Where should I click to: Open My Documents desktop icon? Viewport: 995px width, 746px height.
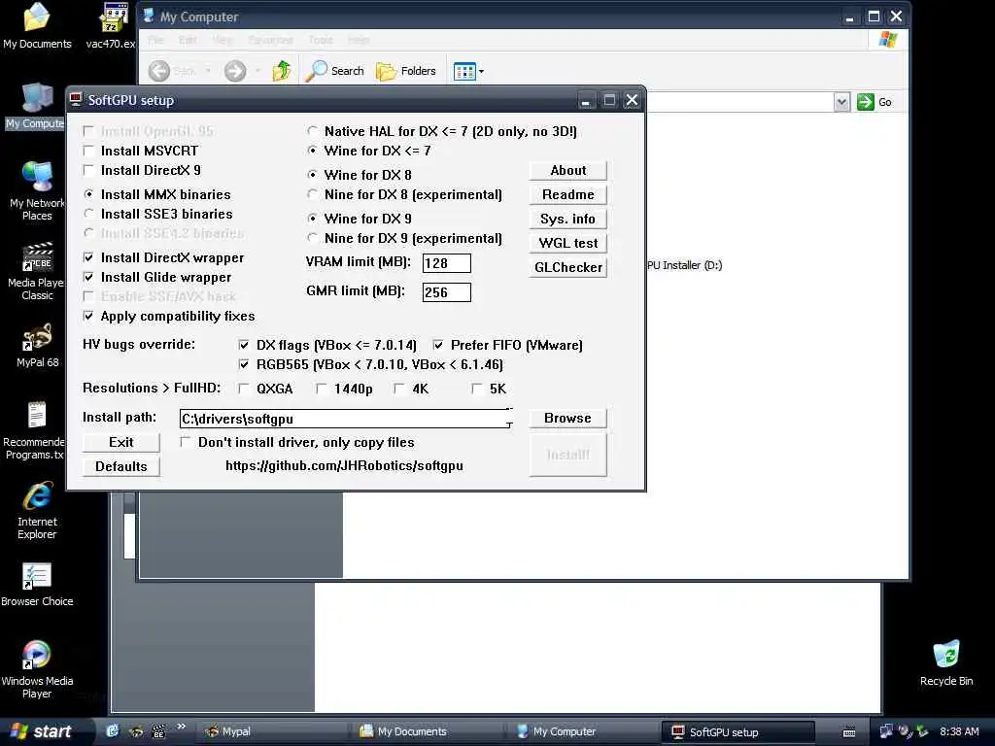37,25
